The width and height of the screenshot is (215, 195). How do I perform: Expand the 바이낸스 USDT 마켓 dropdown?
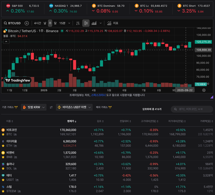74,107
